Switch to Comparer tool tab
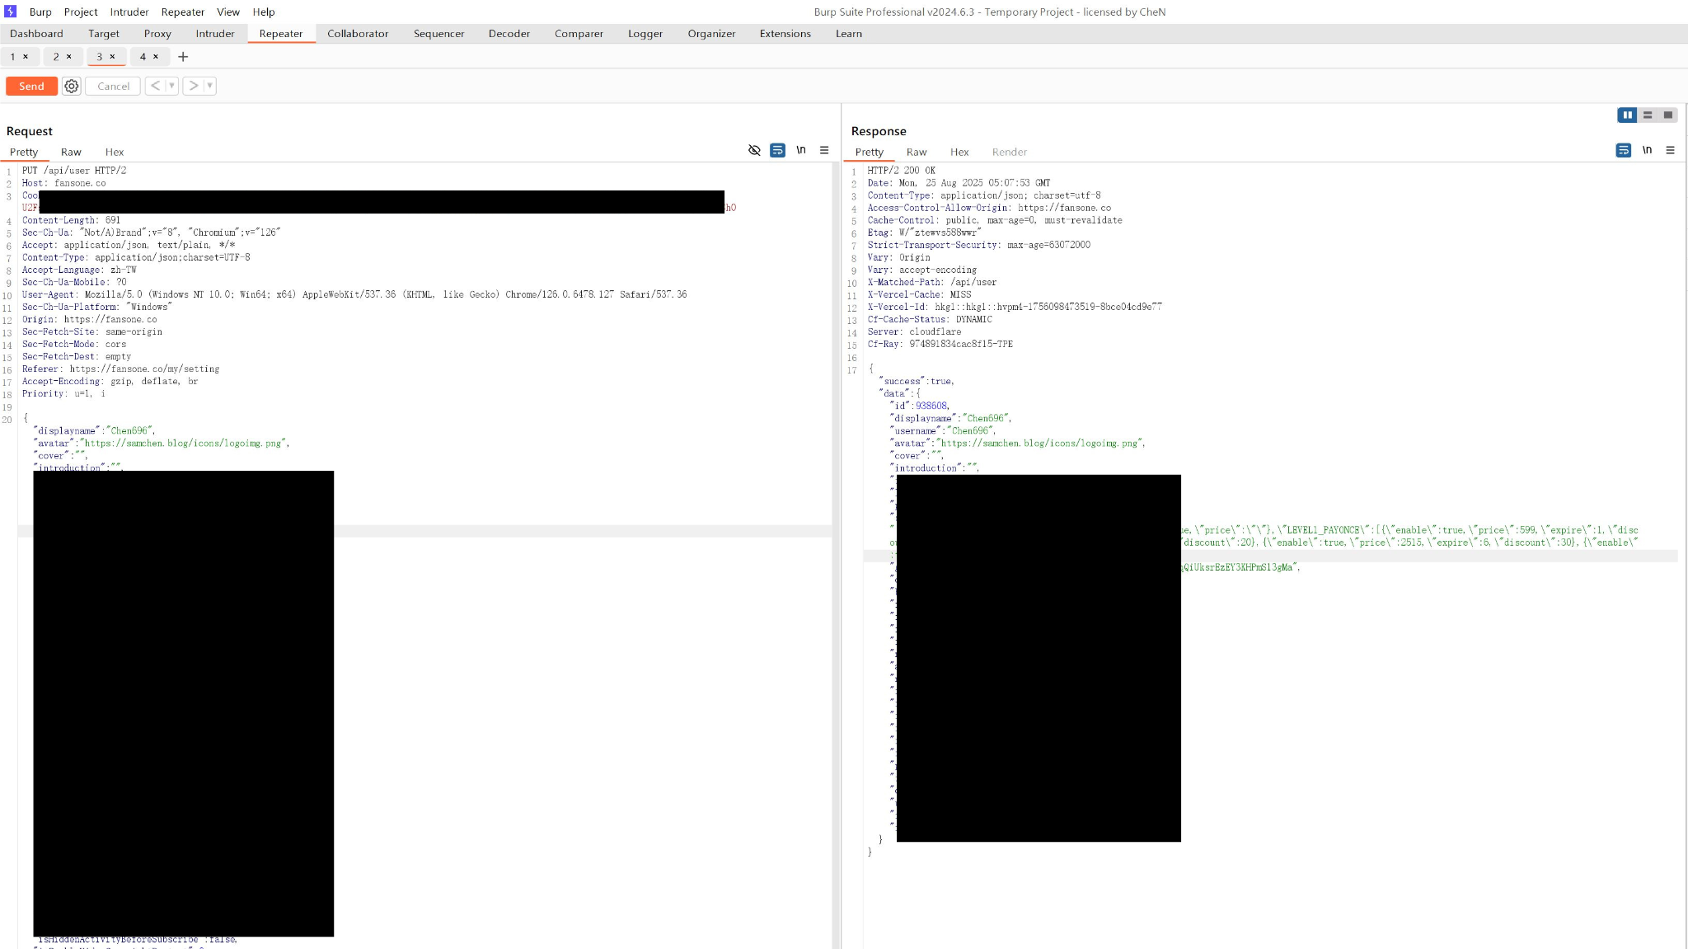The image size is (1688, 949). (579, 34)
